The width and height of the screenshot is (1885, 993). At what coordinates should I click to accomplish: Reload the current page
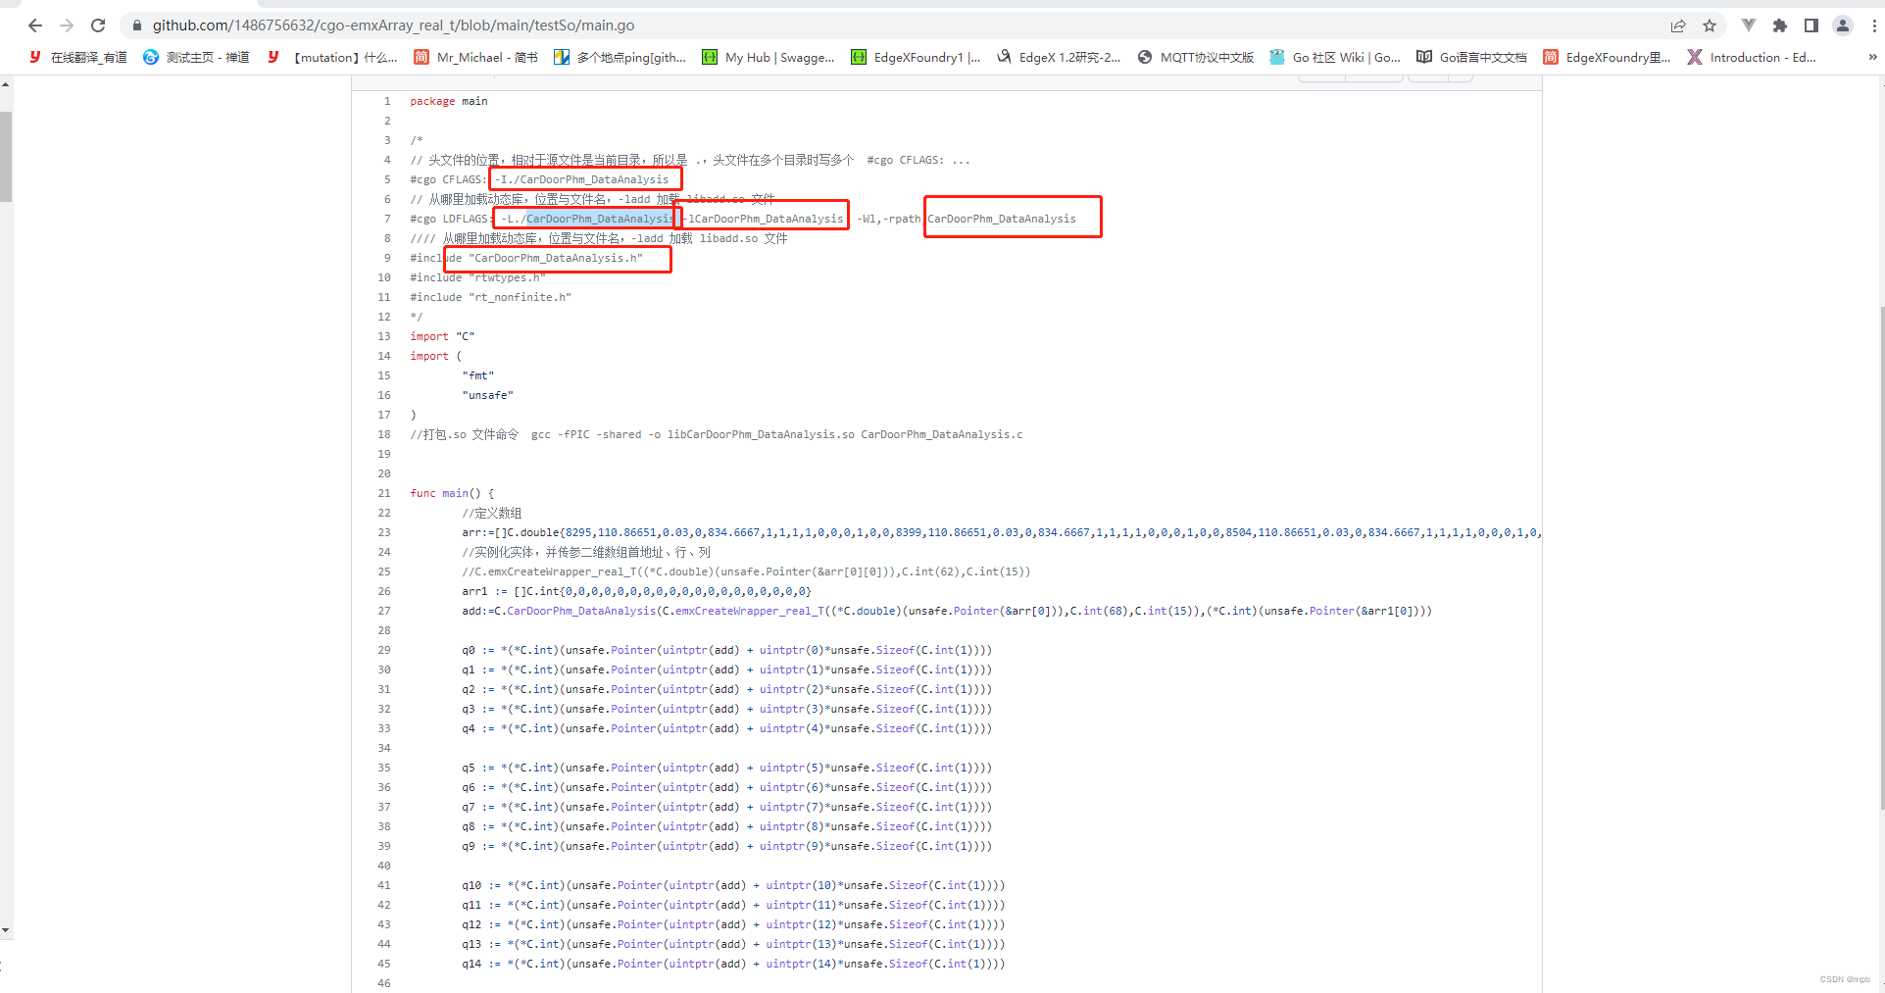(97, 25)
